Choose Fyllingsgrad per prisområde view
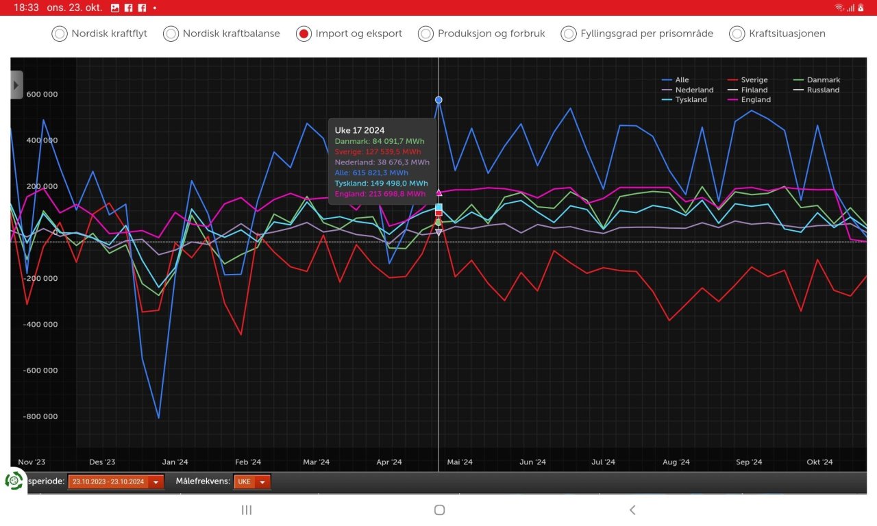This screenshot has width=877, height=526. 637,34
